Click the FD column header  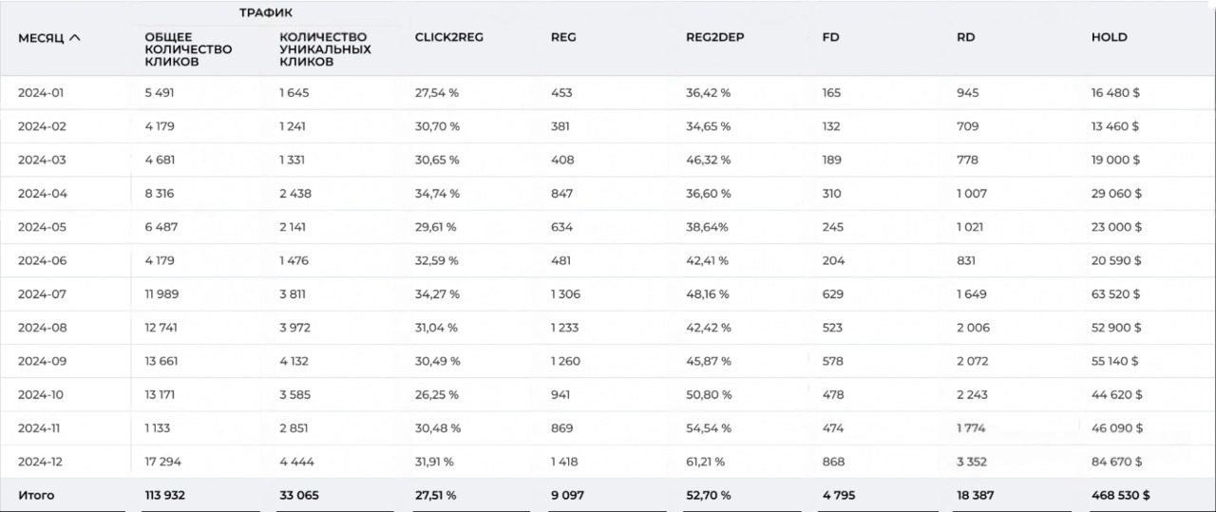[830, 37]
